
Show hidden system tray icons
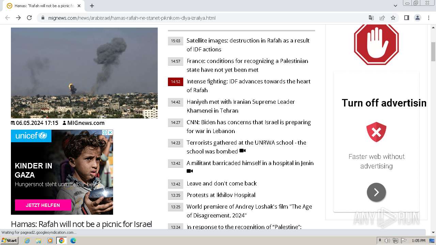pos(380,241)
